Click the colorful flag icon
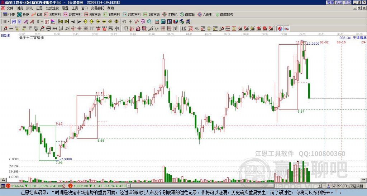 (x=53, y=21)
